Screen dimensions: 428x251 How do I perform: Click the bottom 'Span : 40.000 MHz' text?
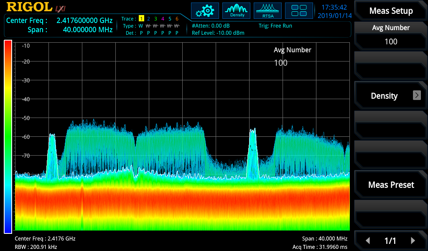click(325, 238)
